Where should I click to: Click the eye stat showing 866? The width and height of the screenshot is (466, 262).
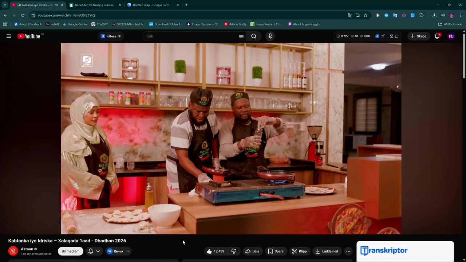365,36
